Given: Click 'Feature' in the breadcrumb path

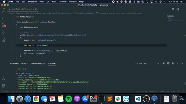Looking at the screenshot, I should 19,13.
